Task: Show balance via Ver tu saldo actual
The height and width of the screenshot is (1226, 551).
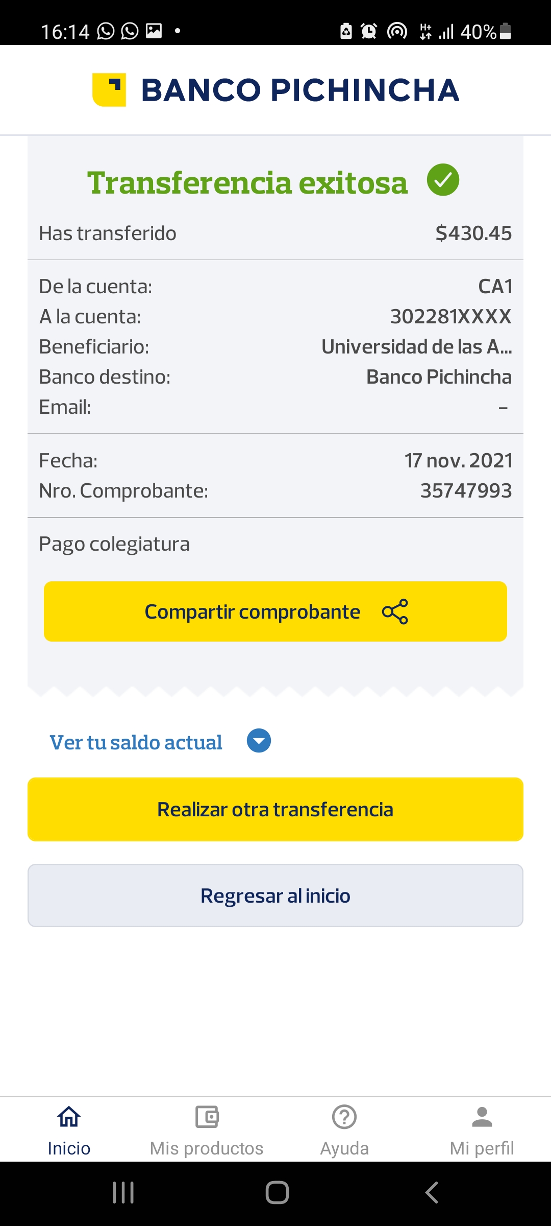Action: pyautogui.click(x=136, y=742)
